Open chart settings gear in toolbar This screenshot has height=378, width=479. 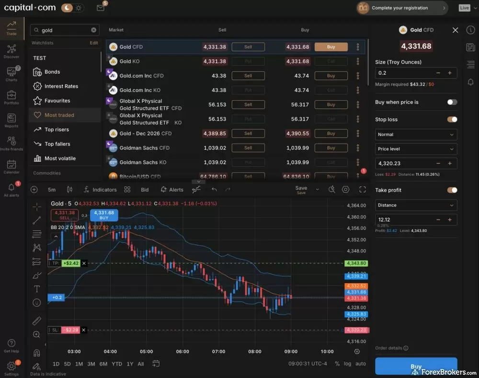pyautogui.click(x=345, y=189)
